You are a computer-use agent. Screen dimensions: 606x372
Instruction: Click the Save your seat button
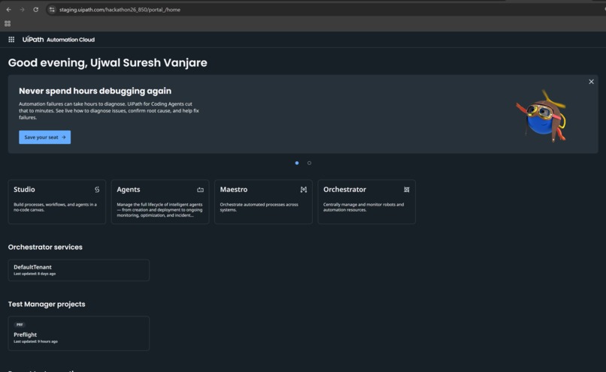45,137
